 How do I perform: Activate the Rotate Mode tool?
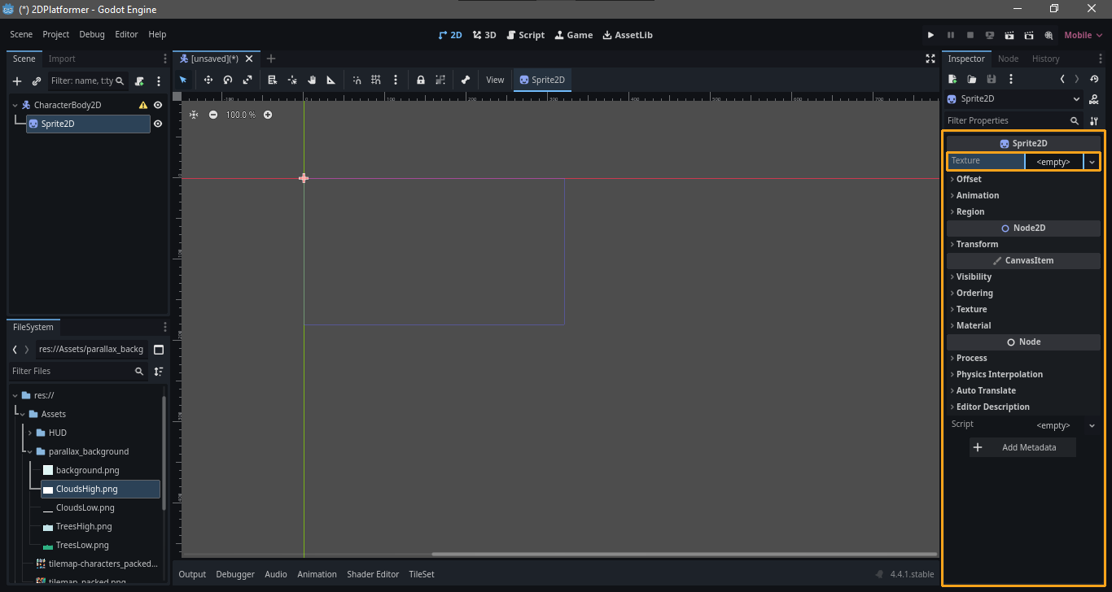pos(228,80)
